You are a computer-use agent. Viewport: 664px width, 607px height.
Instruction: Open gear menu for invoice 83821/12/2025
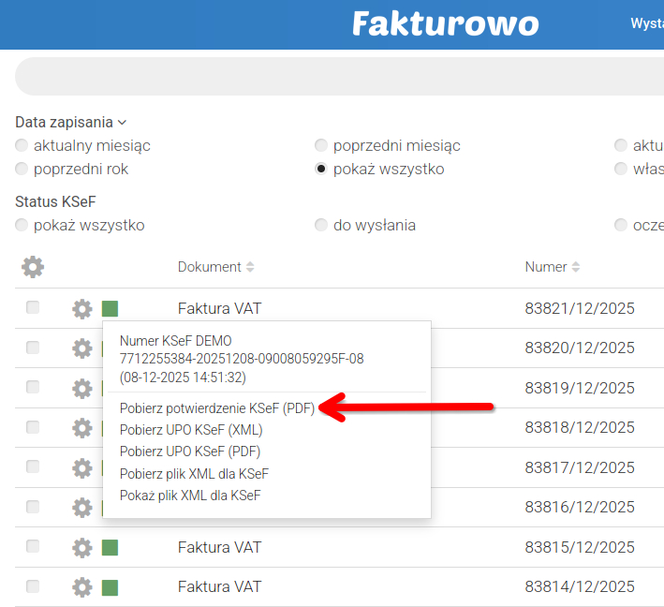pos(82,309)
